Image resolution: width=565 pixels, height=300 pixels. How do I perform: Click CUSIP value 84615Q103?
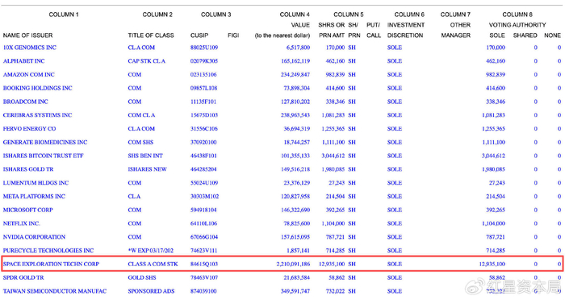pos(204,264)
